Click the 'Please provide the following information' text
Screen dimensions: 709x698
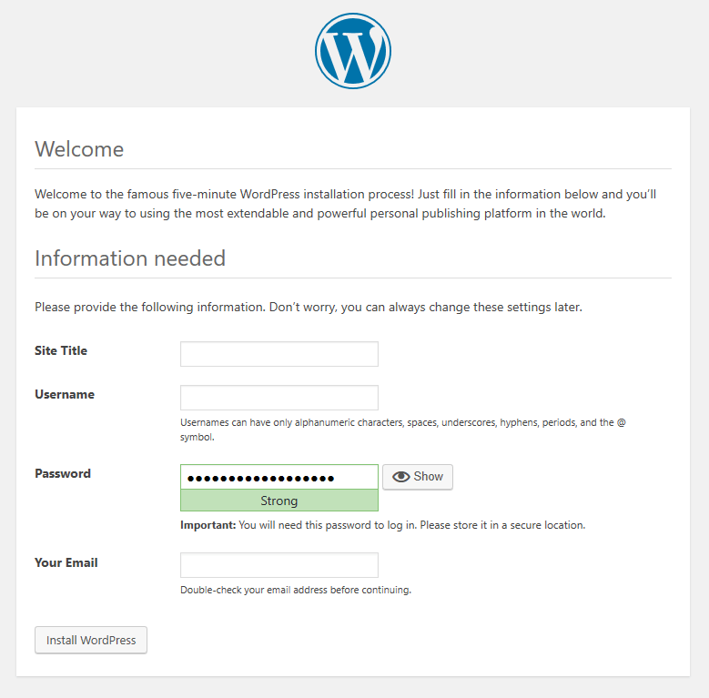tap(309, 307)
